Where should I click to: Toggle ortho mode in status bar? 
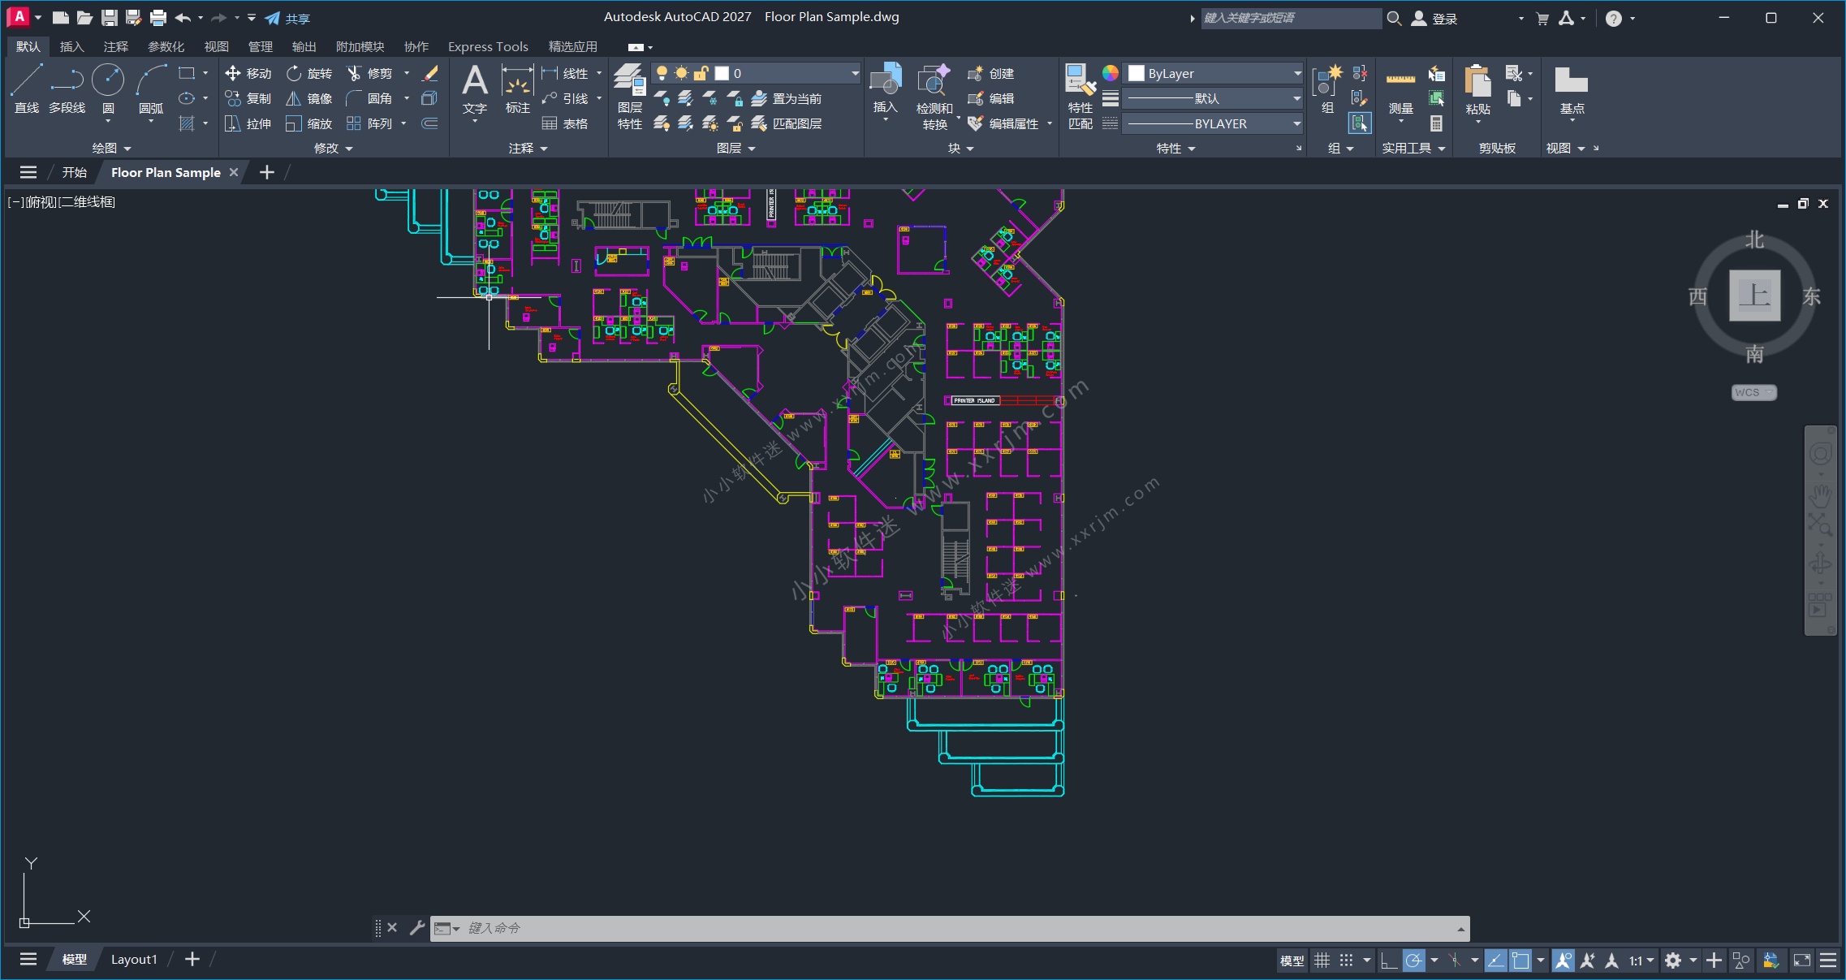(1389, 961)
